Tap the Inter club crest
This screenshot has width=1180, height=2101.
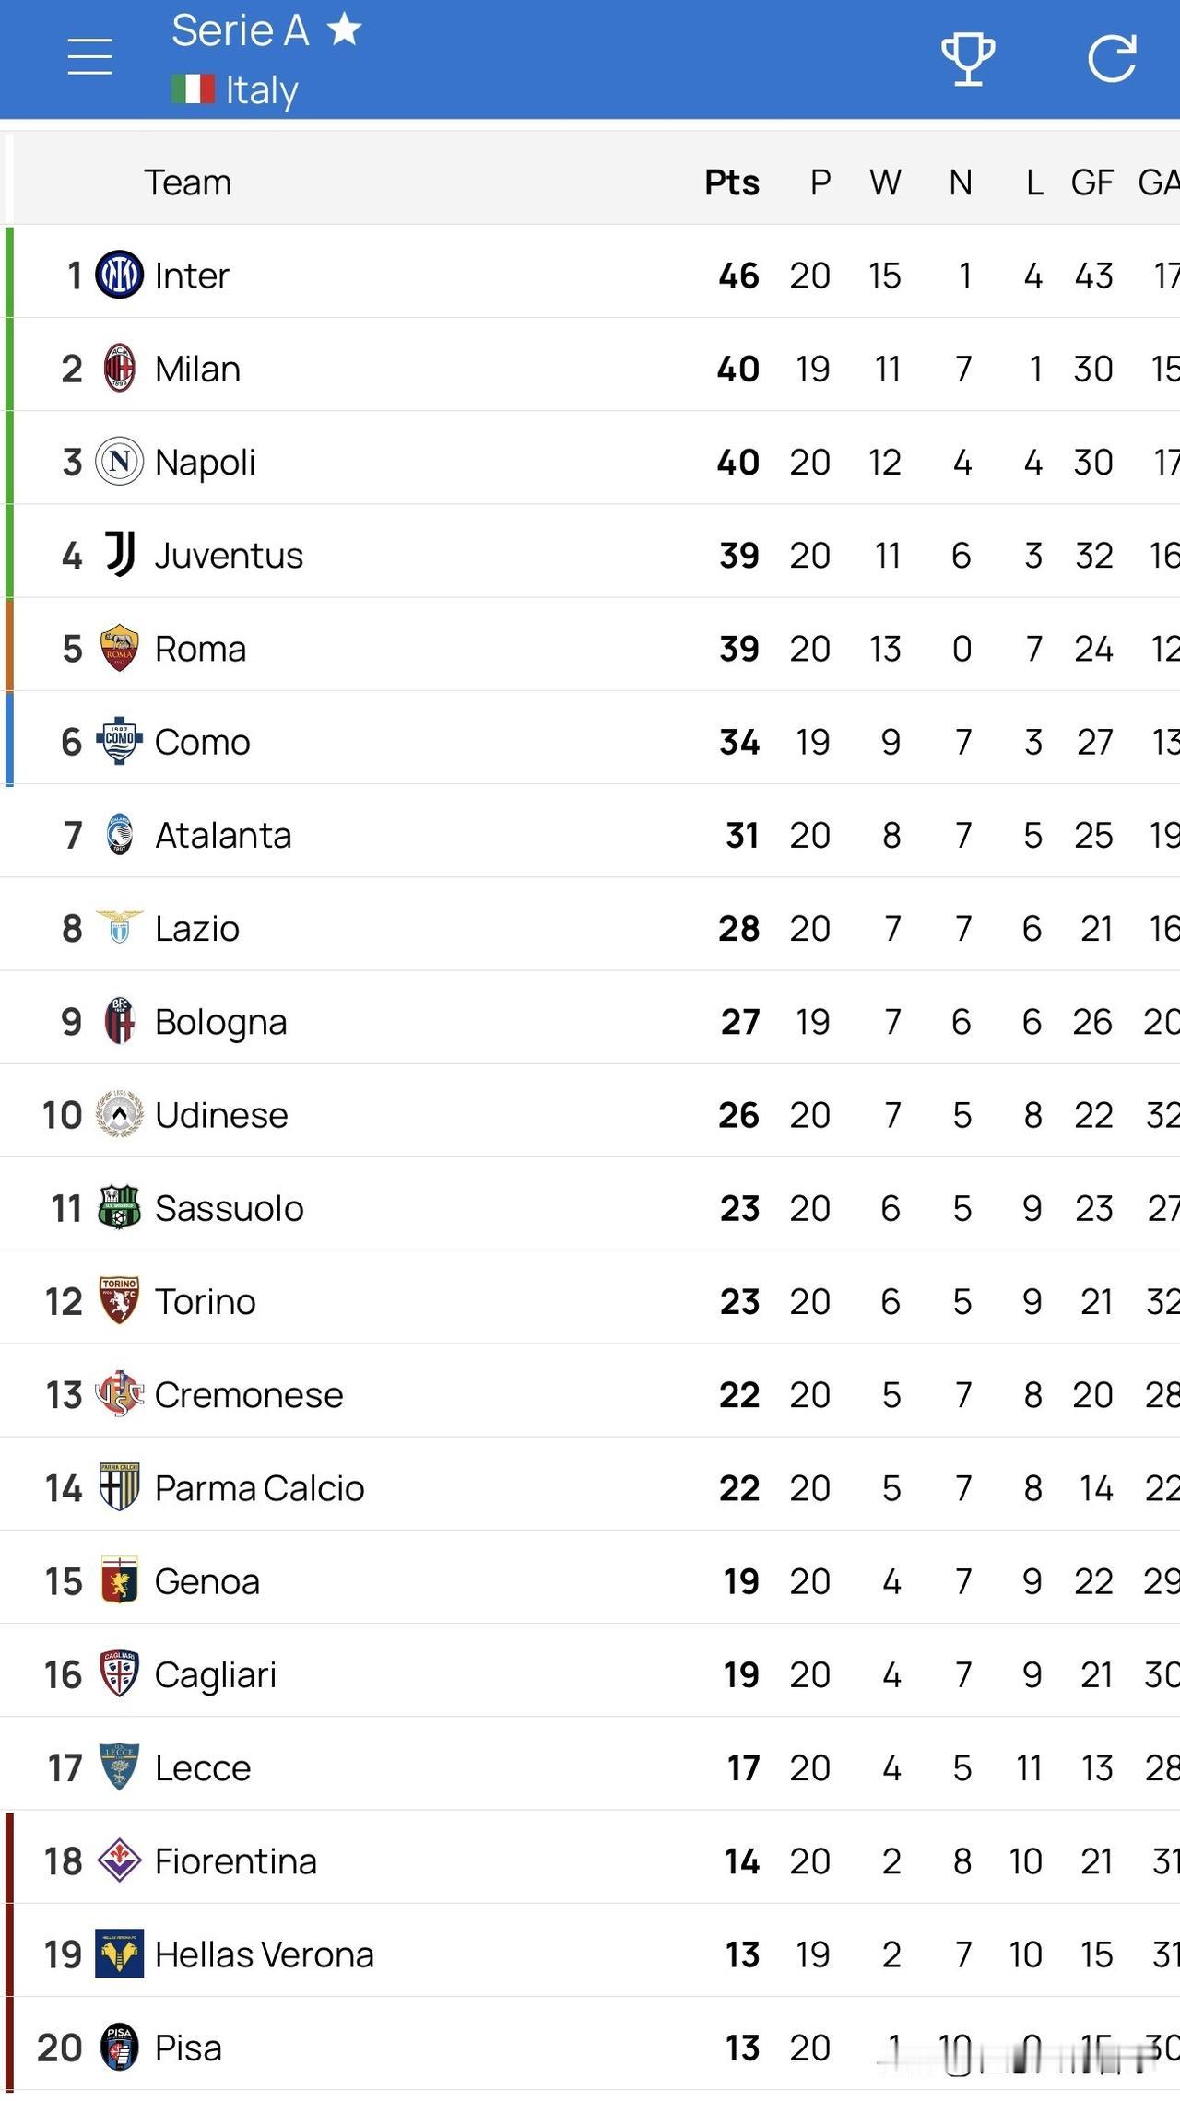click(x=119, y=275)
